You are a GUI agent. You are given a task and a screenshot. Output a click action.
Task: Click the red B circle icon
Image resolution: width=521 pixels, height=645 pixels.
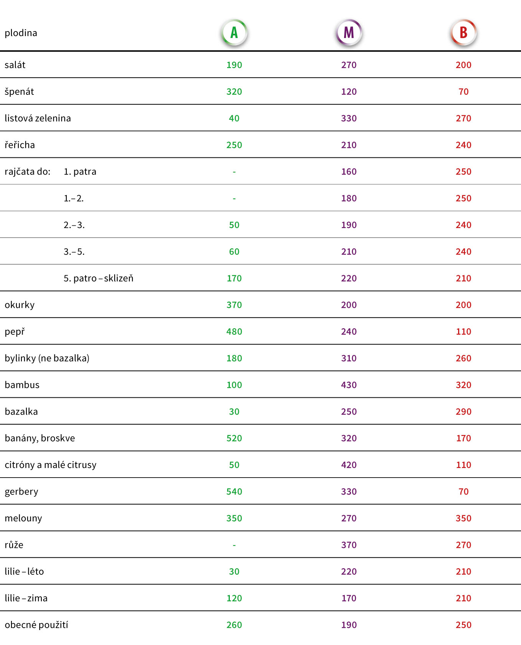[463, 33]
